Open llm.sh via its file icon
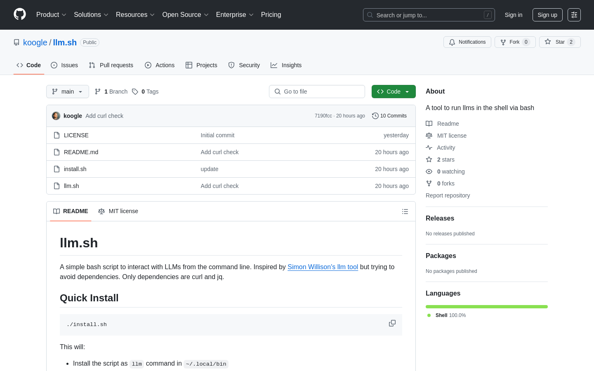The image size is (594, 371). point(57,186)
